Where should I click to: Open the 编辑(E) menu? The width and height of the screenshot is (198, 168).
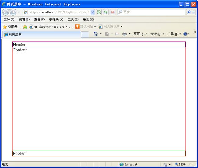pyautogui.click(x=24, y=19)
